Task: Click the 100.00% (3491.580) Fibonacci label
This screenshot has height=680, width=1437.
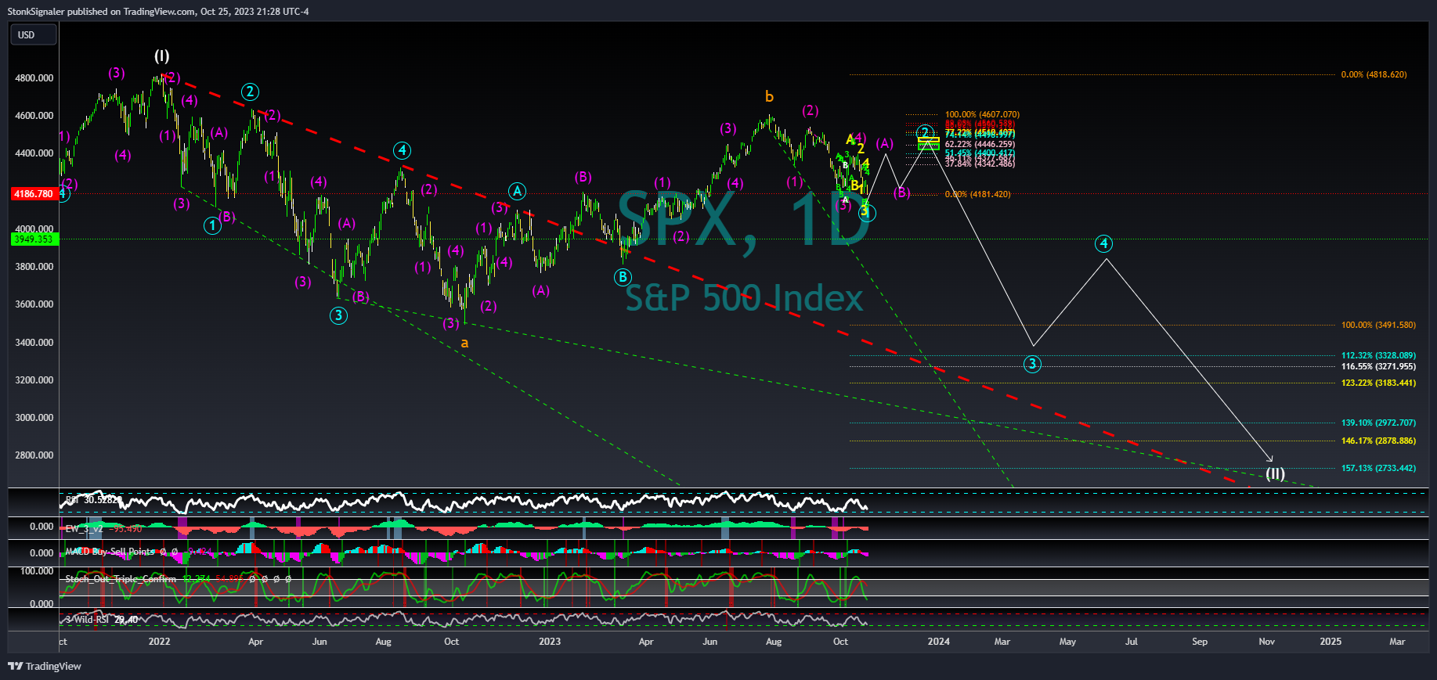Action: (1378, 326)
